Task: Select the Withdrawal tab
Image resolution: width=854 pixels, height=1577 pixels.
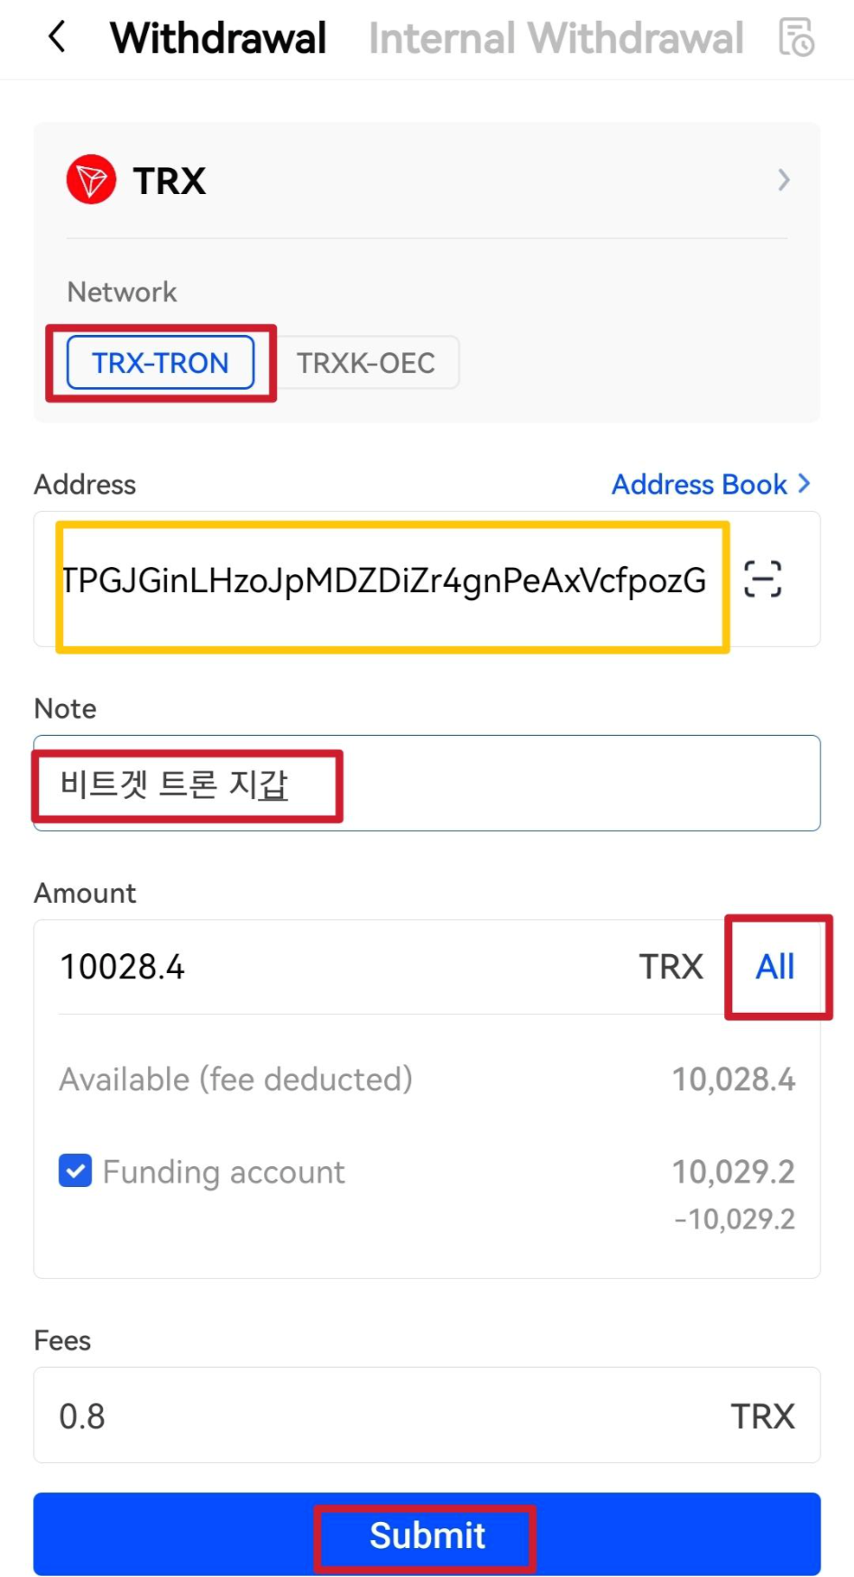Action: pos(218,38)
